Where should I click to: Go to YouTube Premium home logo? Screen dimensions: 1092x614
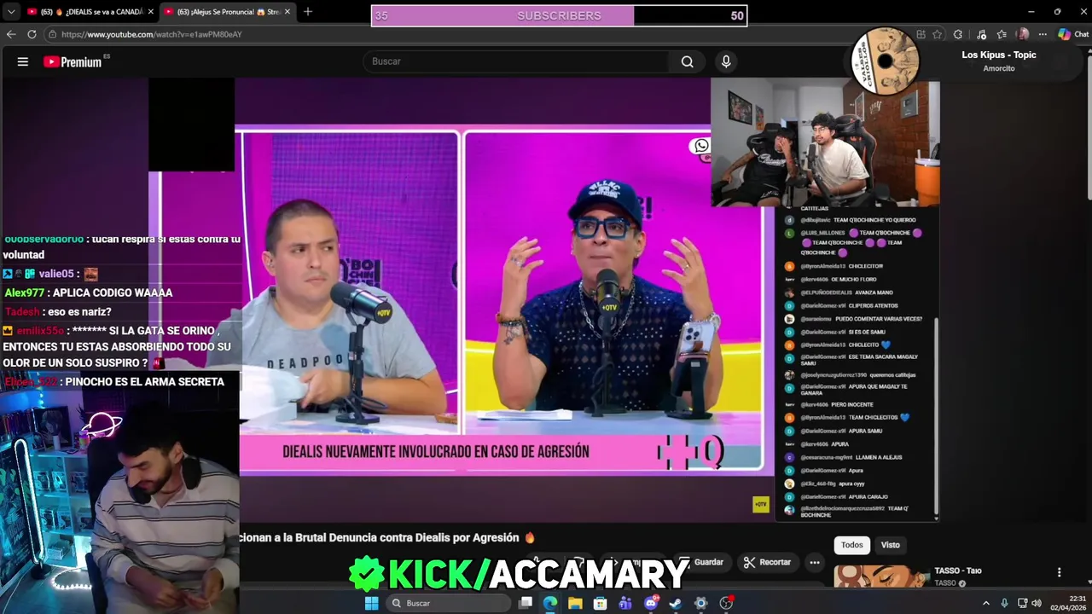(x=73, y=61)
